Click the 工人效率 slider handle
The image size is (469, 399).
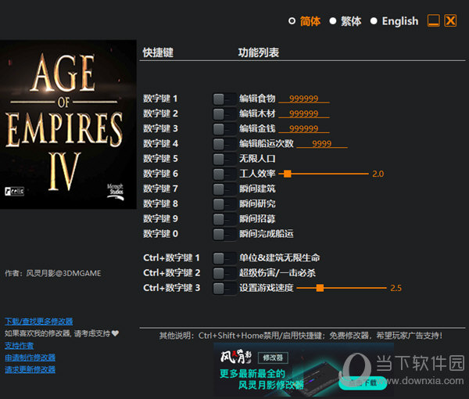[x=288, y=174]
